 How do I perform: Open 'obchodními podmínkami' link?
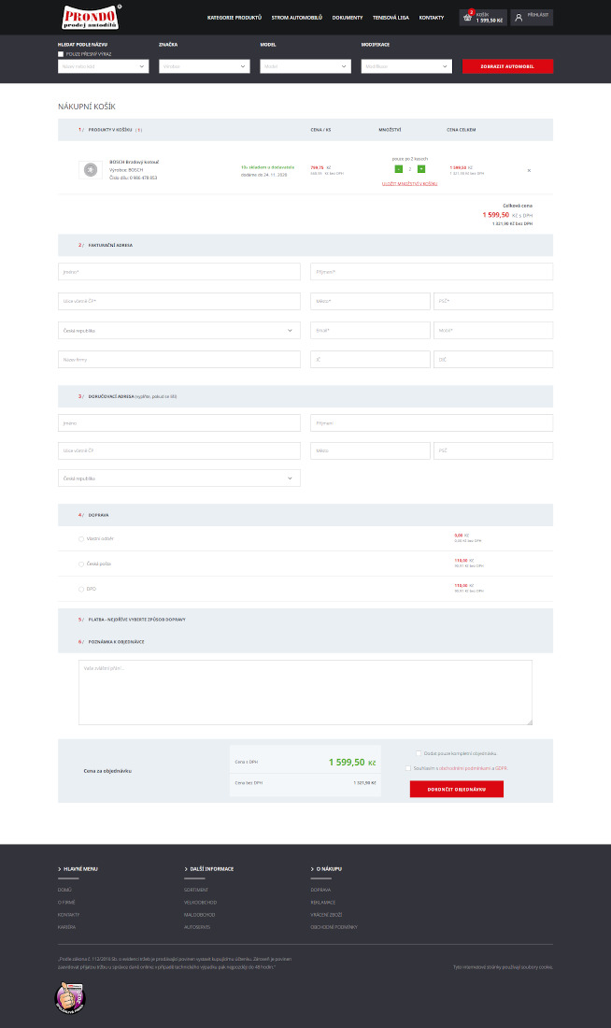click(x=465, y=767)
